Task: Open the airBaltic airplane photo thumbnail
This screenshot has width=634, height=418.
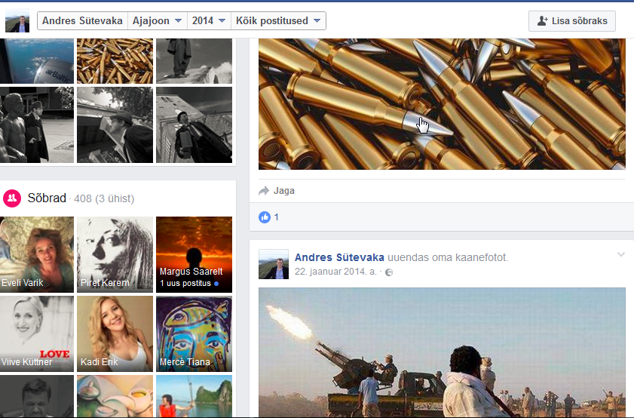Action: pyautogui.click(x=37, y=61)
